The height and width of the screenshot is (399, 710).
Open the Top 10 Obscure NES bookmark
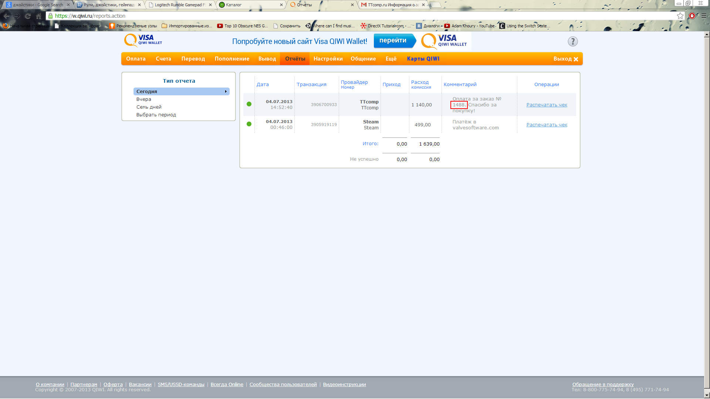point(243,26)
